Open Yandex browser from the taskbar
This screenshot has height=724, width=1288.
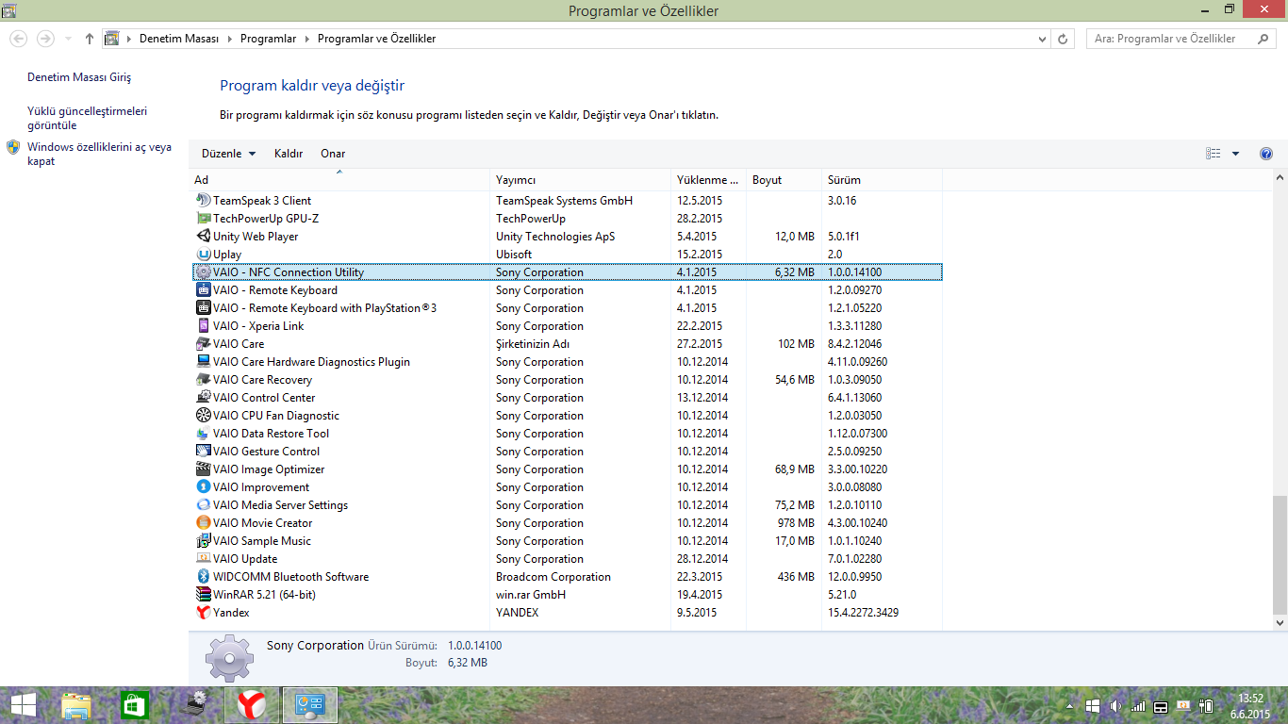251,704
